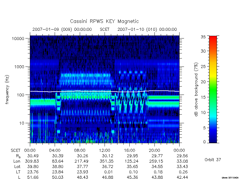
Task: Click the colorbar tick value 0
Action: pyautogui.click(x=204, y=142)
